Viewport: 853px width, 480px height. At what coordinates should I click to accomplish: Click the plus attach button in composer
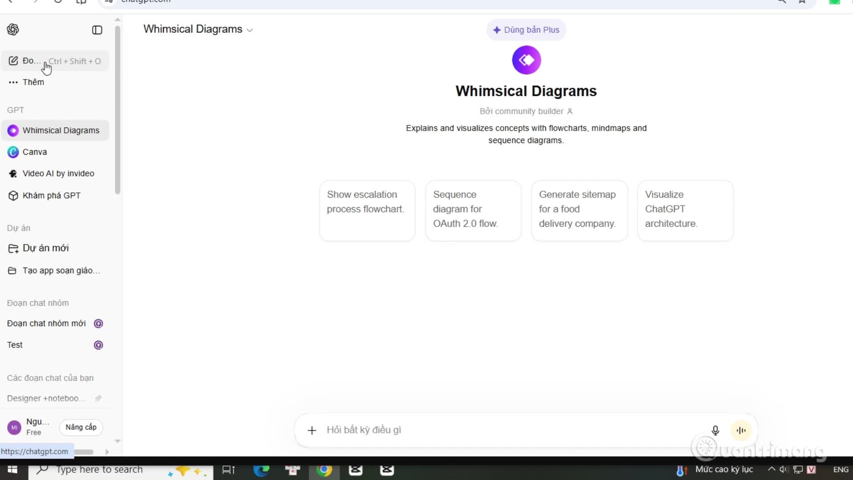(312, 431)
